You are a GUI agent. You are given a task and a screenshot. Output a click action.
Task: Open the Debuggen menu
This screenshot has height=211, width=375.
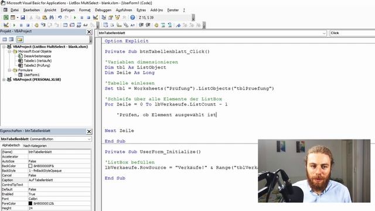(103, 10)
